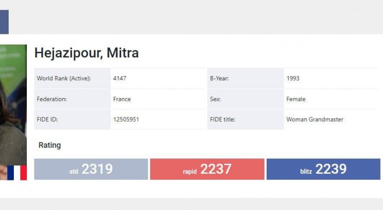Click the blue tab at top left
Image resolution: width=383 pixels, height=210 pixels.
click(x=4, y=22)
